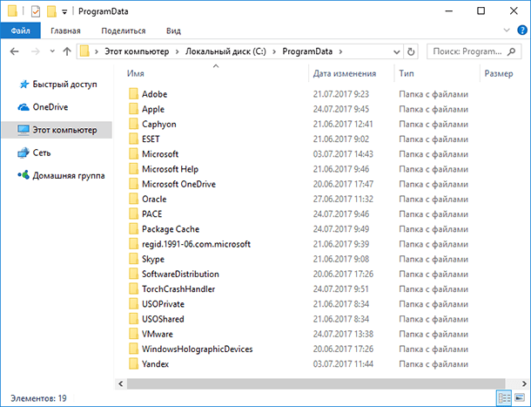The height and width of the screenshot is (407, 531).
Task: Select the Yandex folder icon
Action: [x=134, y=364]
